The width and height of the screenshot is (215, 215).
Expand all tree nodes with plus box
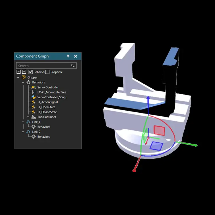24,72
